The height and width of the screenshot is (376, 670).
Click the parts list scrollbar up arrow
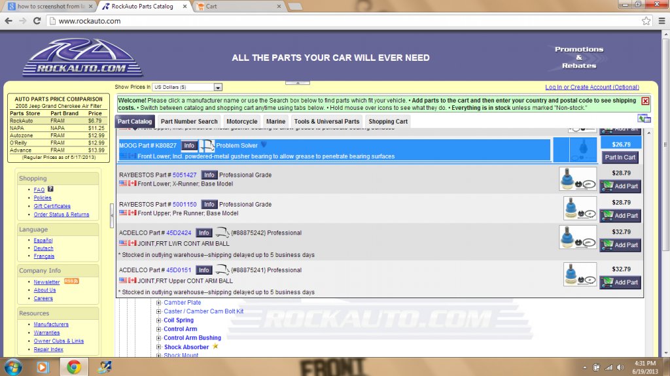point(648,133)
